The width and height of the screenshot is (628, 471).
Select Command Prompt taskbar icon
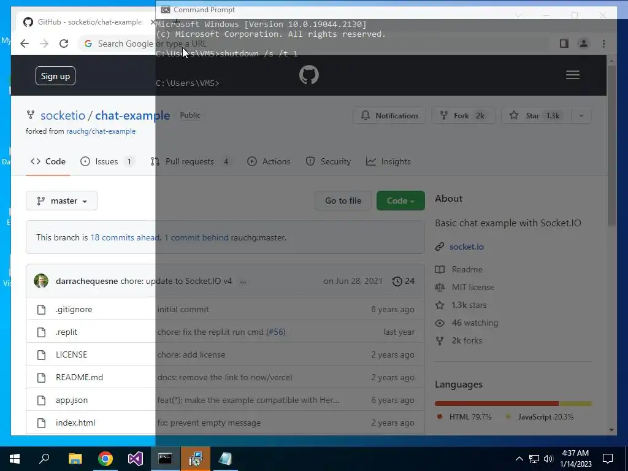(165, 459)
